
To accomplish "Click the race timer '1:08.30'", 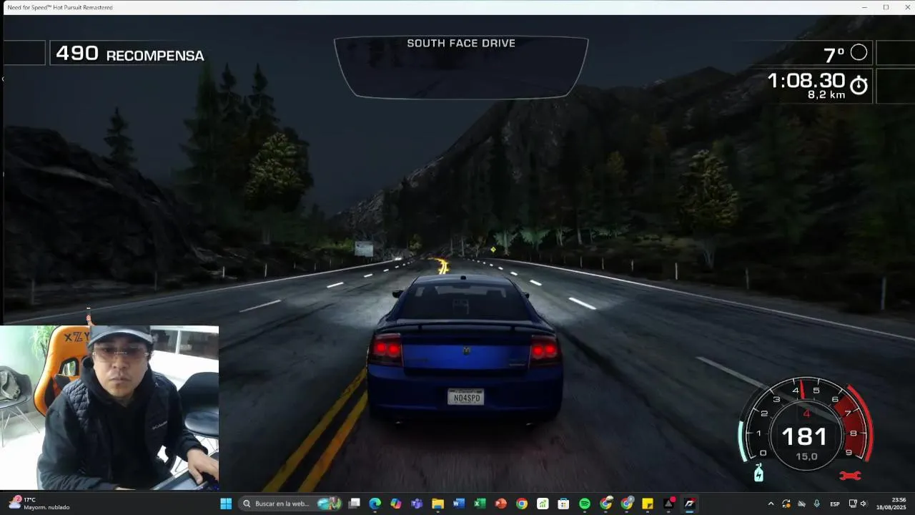I will point(806,80).
